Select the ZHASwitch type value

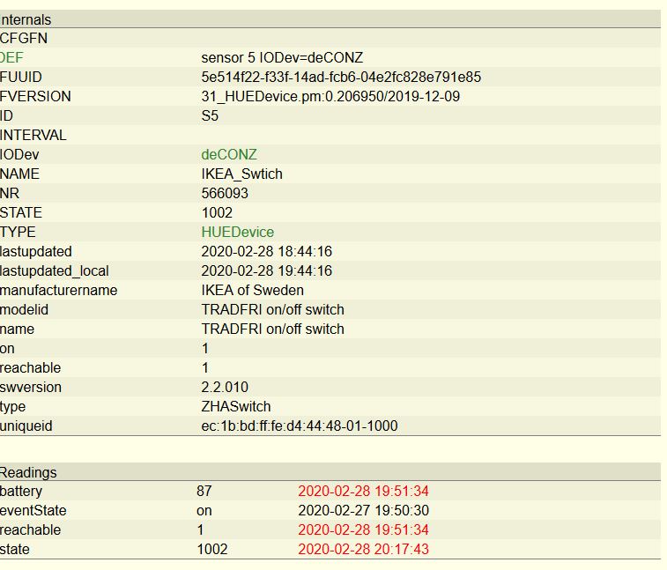(236, 407)
